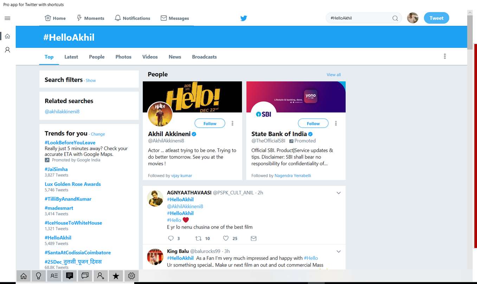Click the add user icon in the bottom toolbar
This screenshot has width=477, height=284.
(101, 276)
